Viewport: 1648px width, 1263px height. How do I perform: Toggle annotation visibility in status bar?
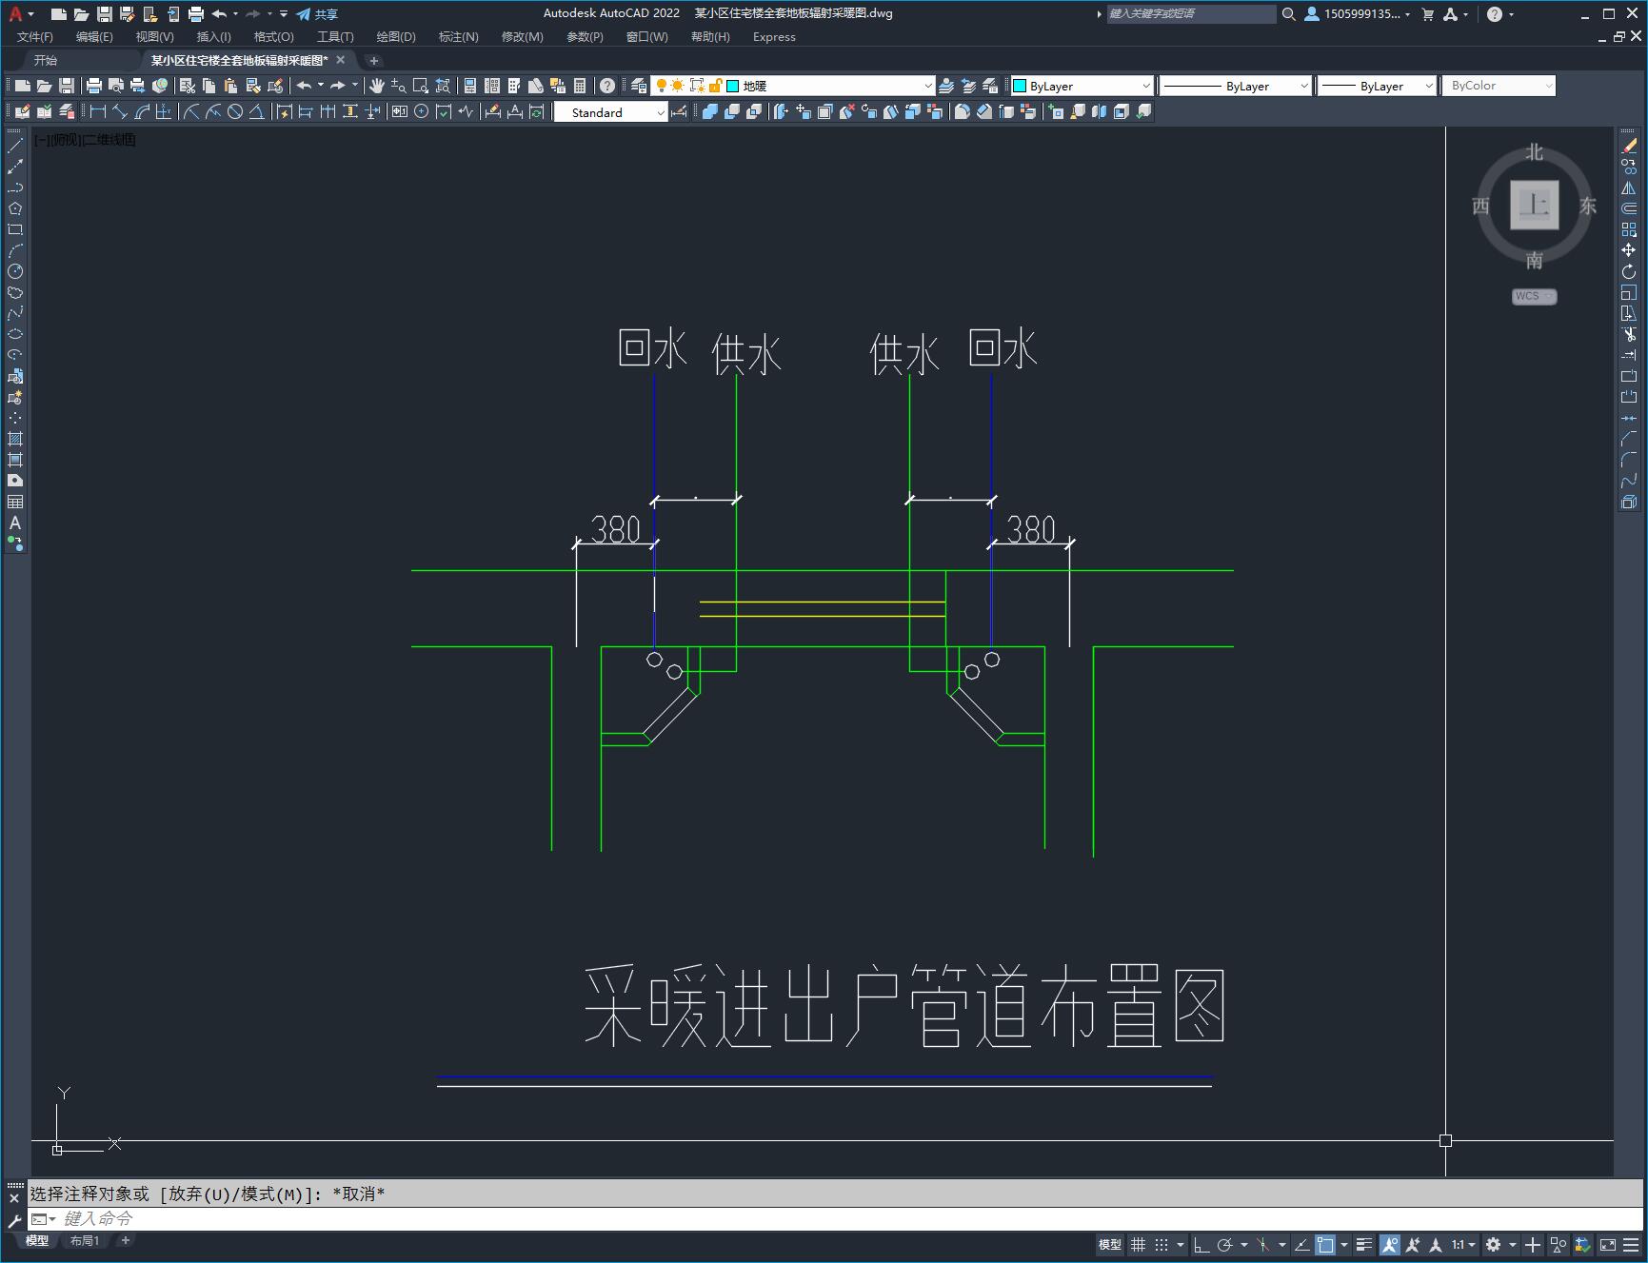(x=1390, y=1245)
